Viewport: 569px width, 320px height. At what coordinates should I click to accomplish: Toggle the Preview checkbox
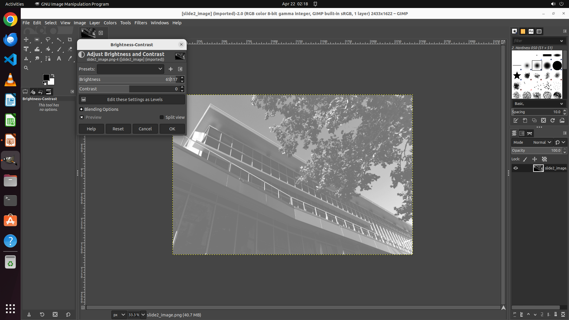tap(82, 117)
